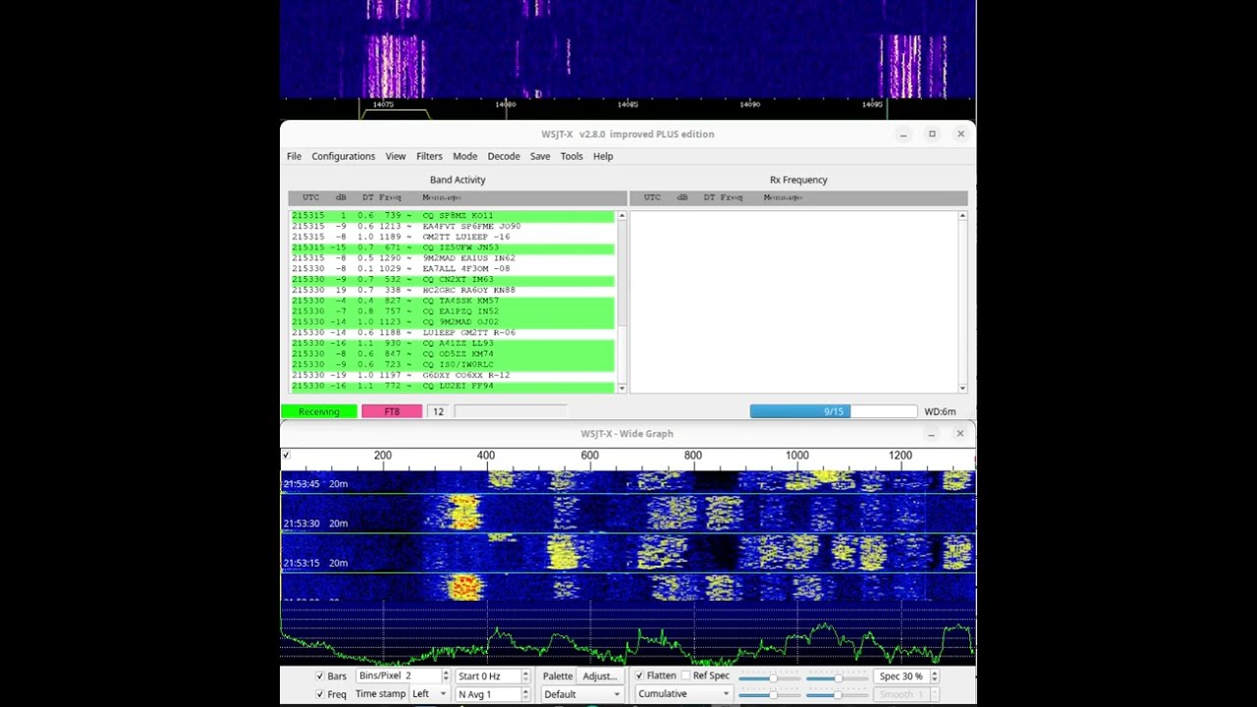The width and height of the screenshot is (1257, 707).
Task: Click Rx Frequency scrollbar down arrow
Action: (962, 388)
